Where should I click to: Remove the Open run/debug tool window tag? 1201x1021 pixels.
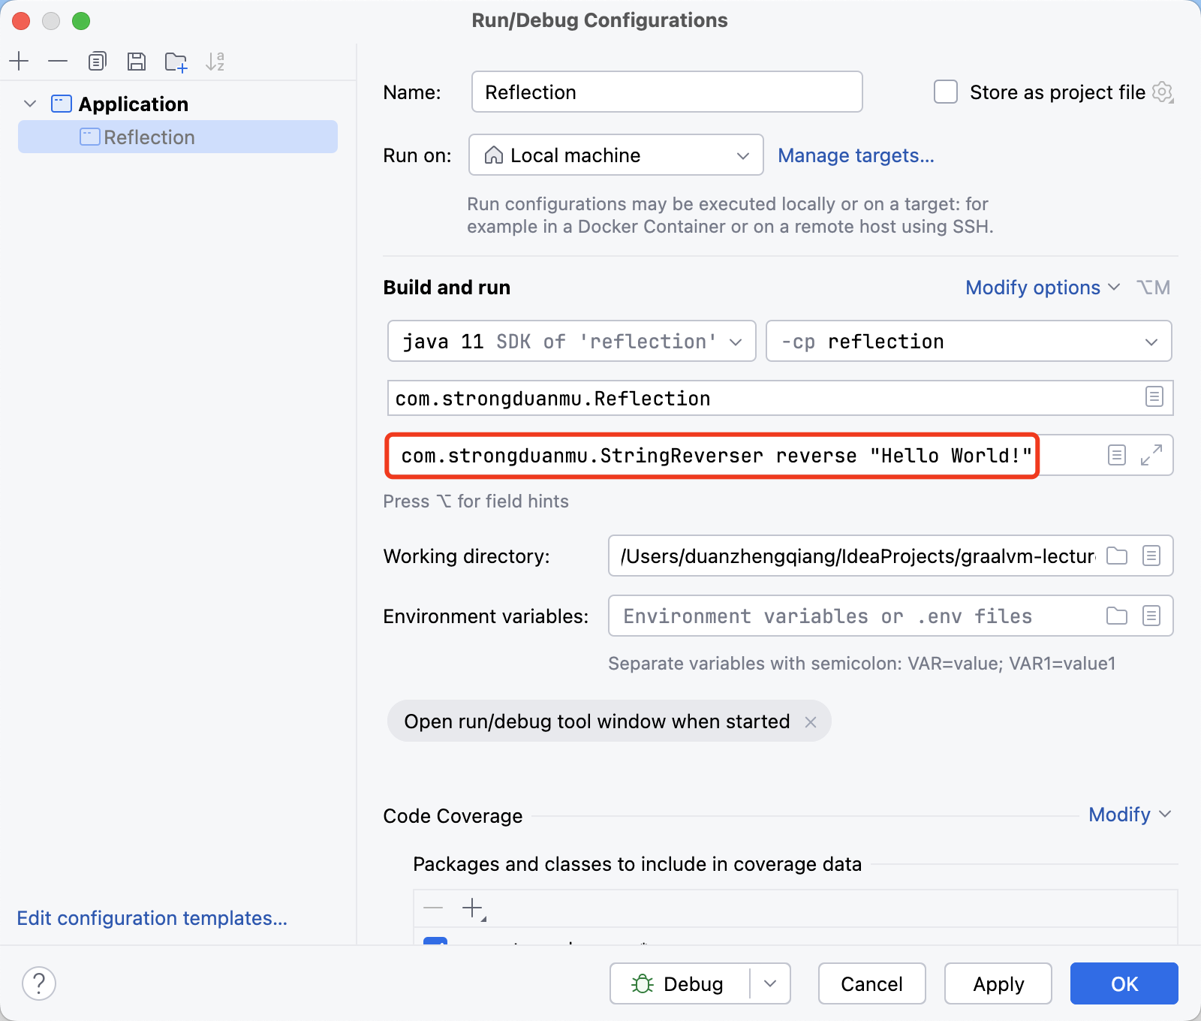tap(811, 721)
